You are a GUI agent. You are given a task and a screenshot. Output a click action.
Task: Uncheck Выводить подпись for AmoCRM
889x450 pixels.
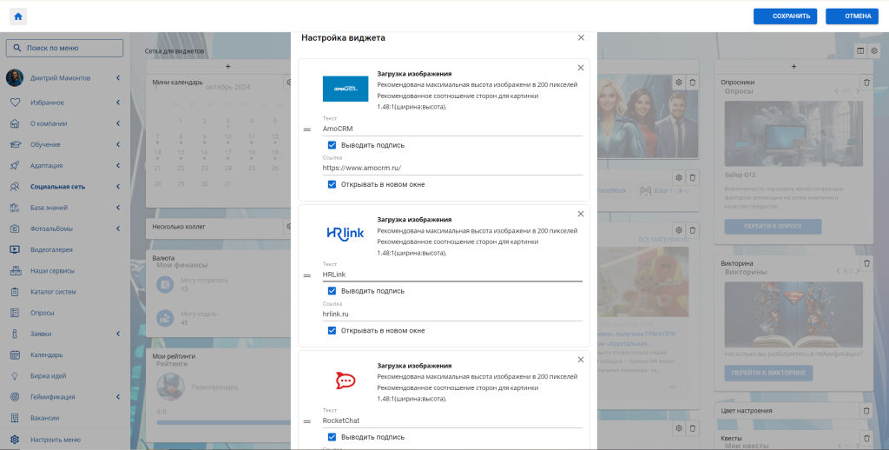(x=333, y=145)
